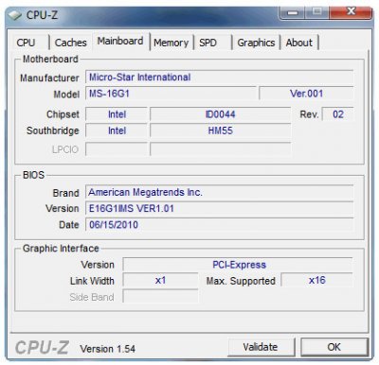Click the Graphic Interface group label
The image size is (379, 365).
61,249
